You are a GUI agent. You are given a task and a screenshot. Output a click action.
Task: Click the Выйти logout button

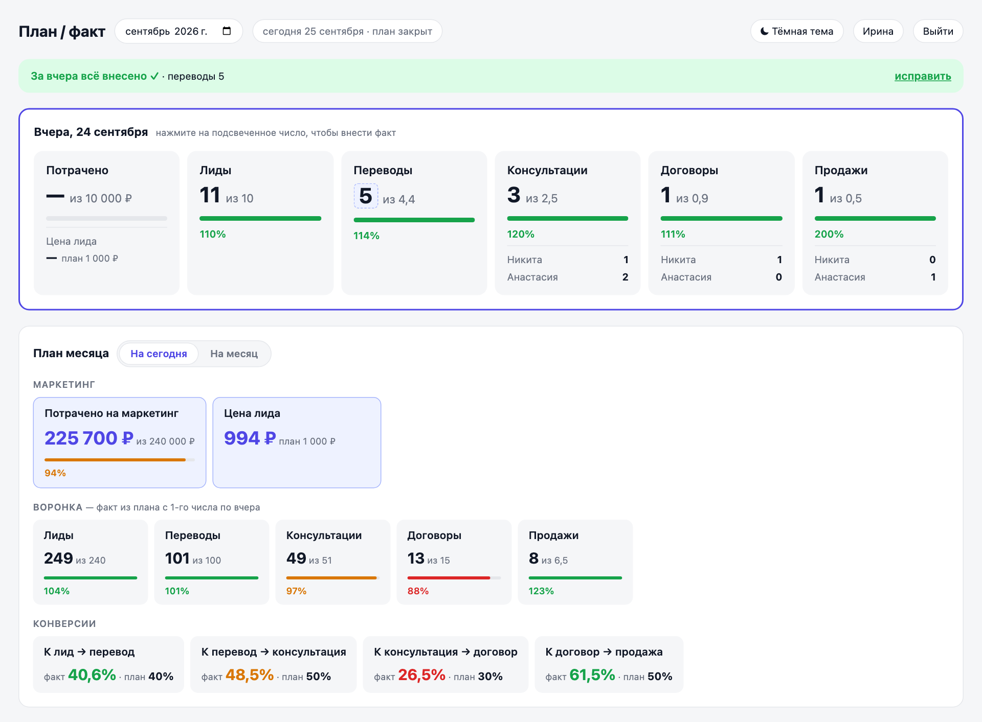(938, 31)
